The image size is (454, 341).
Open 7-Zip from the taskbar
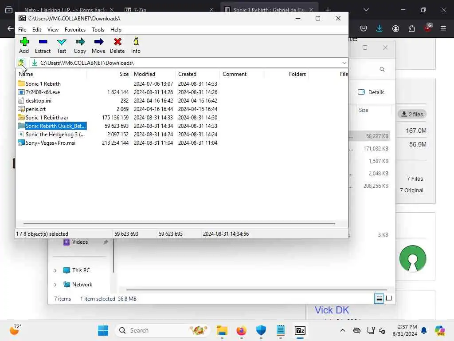point(300,330)
